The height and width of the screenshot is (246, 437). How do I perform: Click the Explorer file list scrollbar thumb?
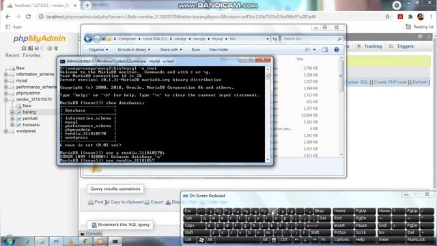(x=341, y=76)
